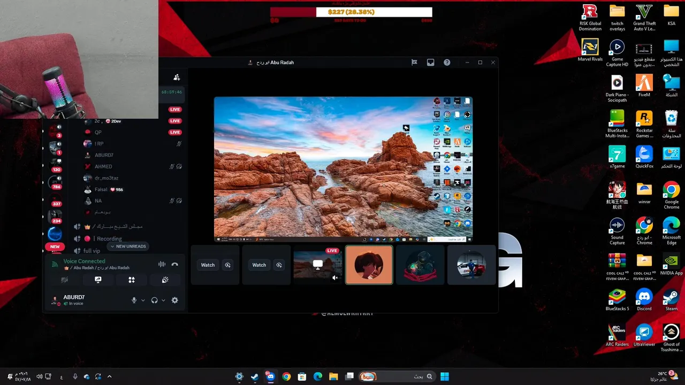Disconnect from voice with hang-up icon
The width and height of the screenshot is (685, 385).
174,264
